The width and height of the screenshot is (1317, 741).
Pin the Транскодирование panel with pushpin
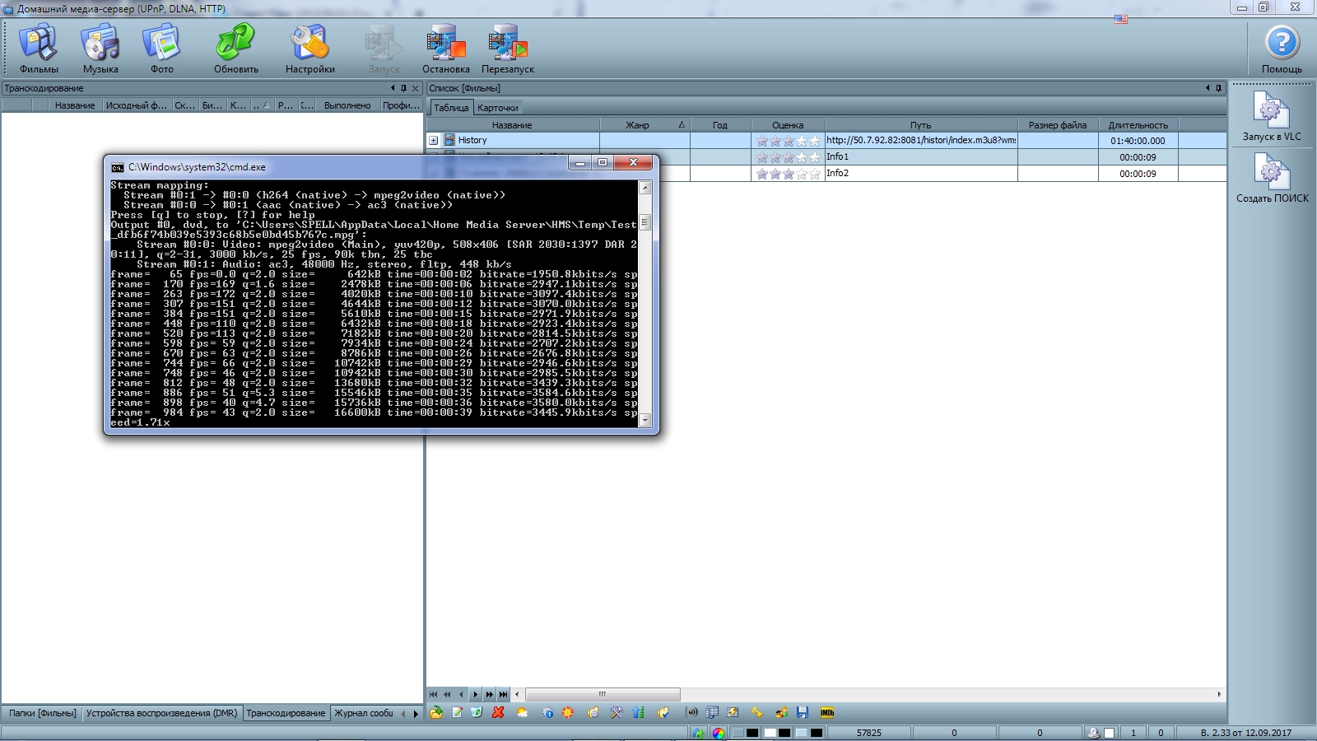point(403,88)
